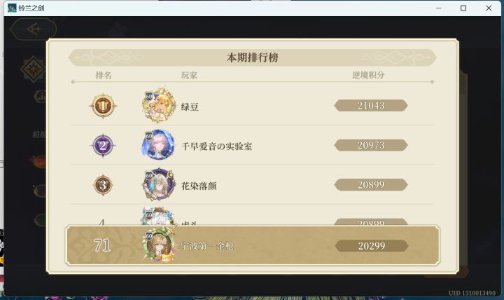The height and width of the screenshot is (300, 504).
Task: Open 绿豆 player avatar
Action: pos(159,105)
